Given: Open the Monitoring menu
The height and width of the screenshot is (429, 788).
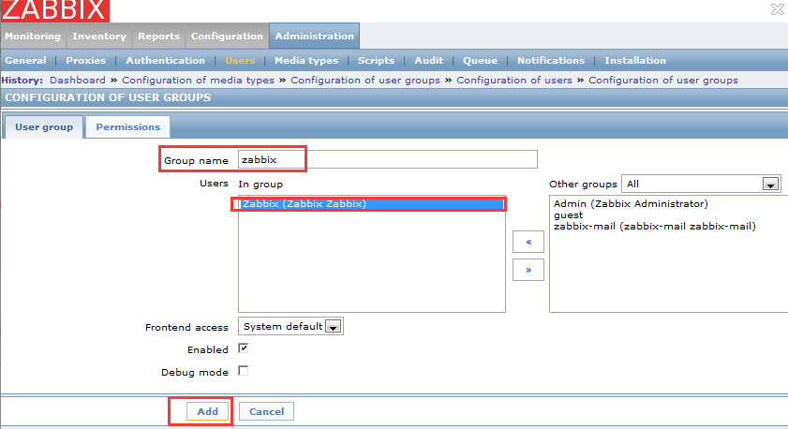Looking at the screenshot, I should pos(33,37).
